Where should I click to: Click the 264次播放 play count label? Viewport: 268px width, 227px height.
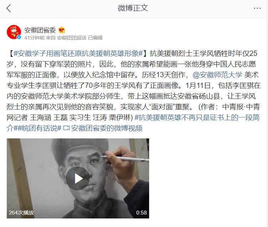(21, 213)
